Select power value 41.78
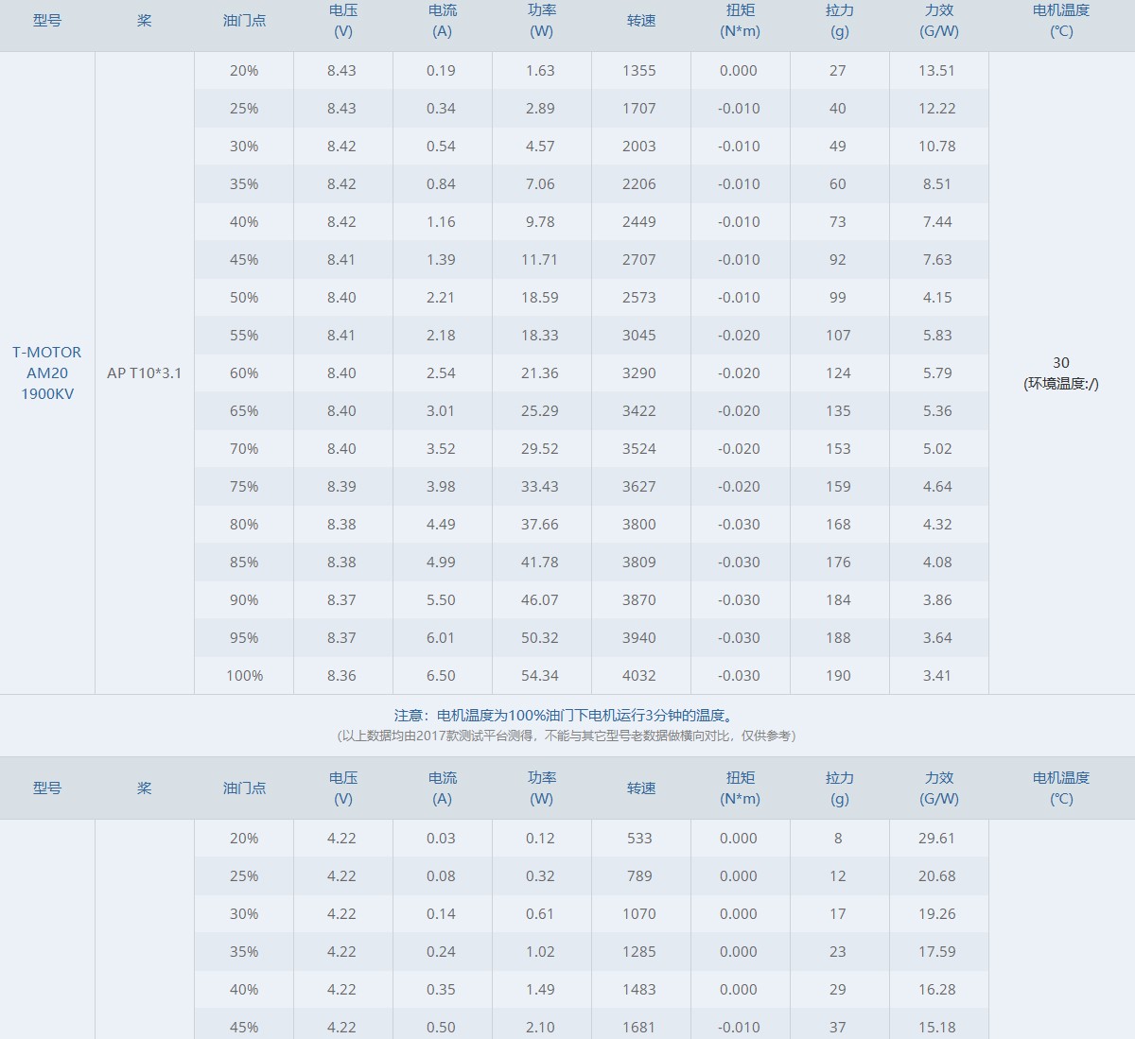This screenshot has height=1039, width=1135. click(x=540, y=562)
